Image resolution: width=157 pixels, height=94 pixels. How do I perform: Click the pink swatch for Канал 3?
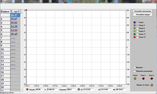[134, 25]
